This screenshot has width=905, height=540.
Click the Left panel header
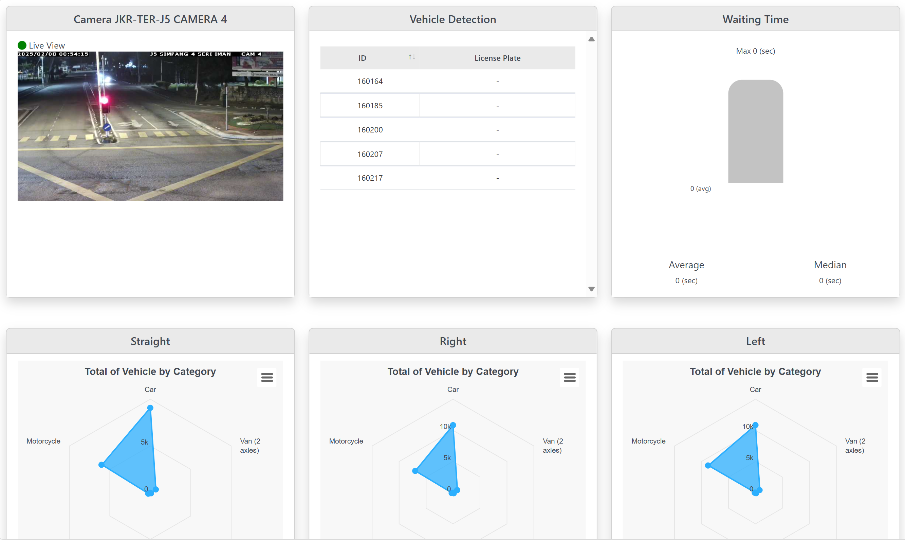(x=755, y=341)
